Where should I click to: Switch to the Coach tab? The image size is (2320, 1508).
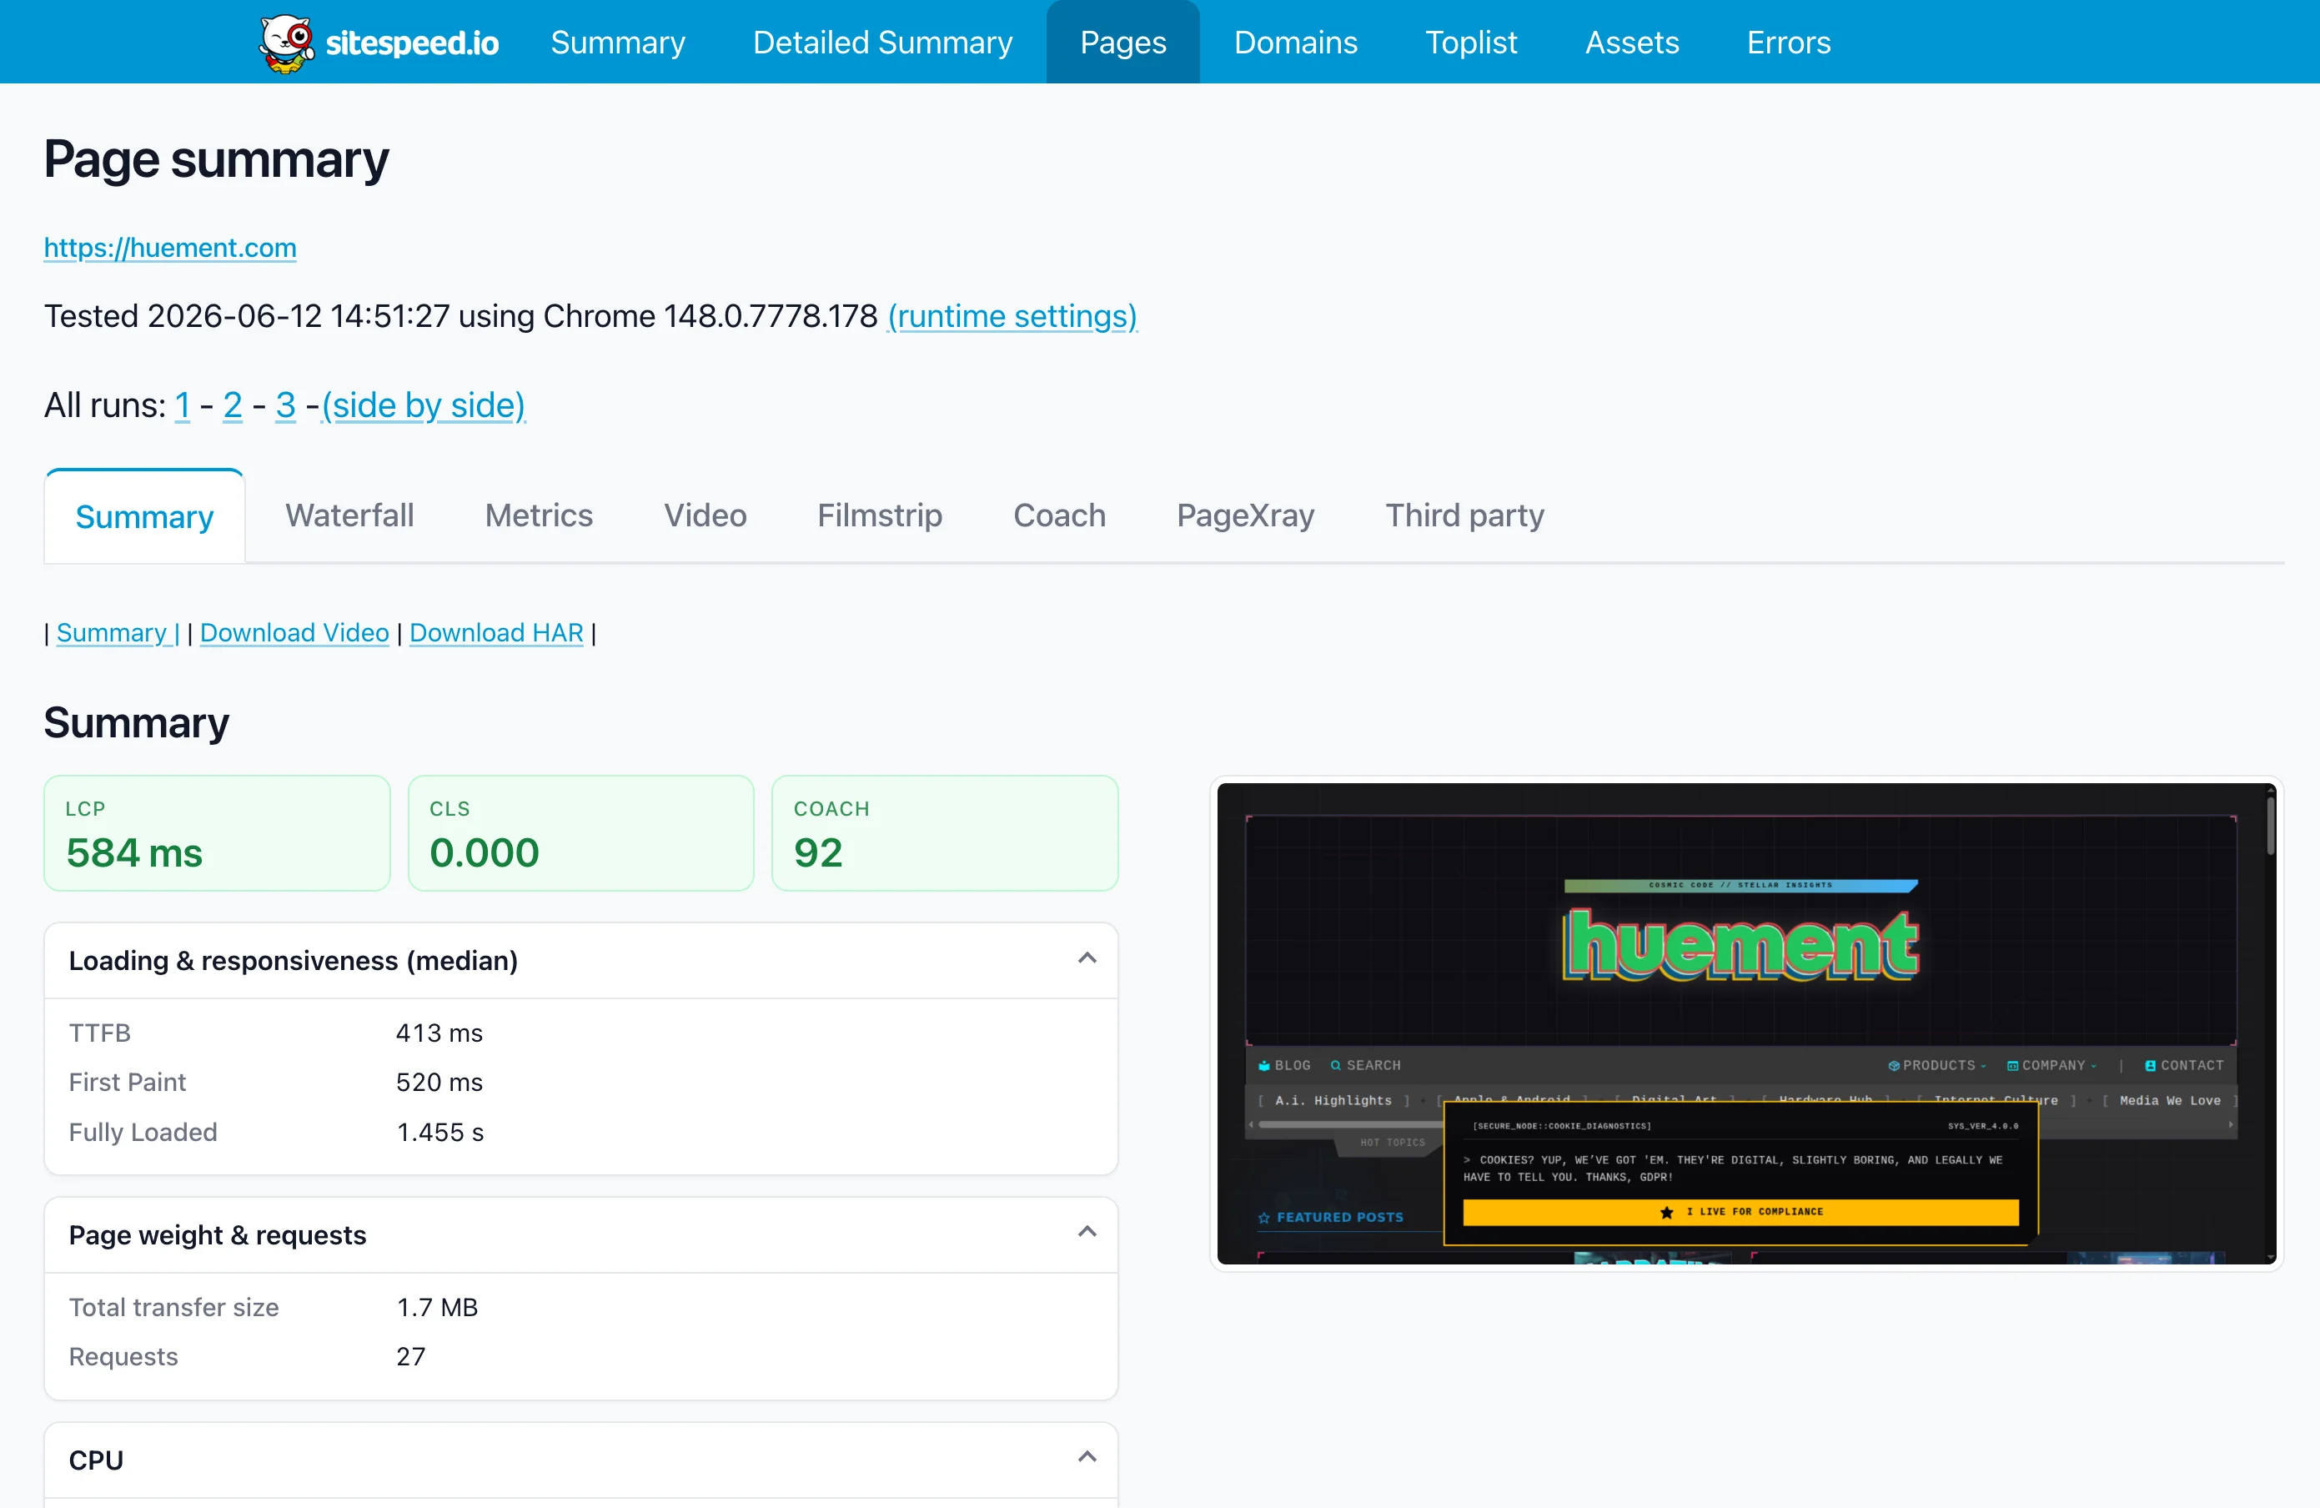tap(1060, 515)
